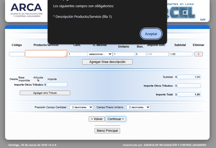
Task: Click the Continuar > button
Action: (x=116, y=119)
